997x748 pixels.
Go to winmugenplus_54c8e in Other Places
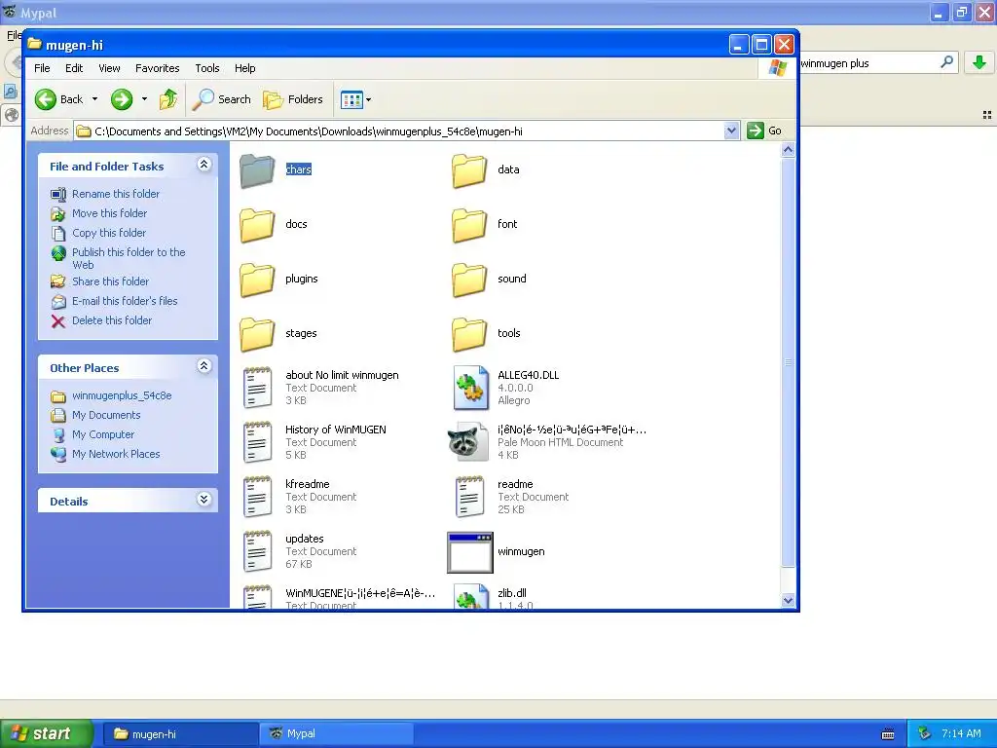[122, 395]
